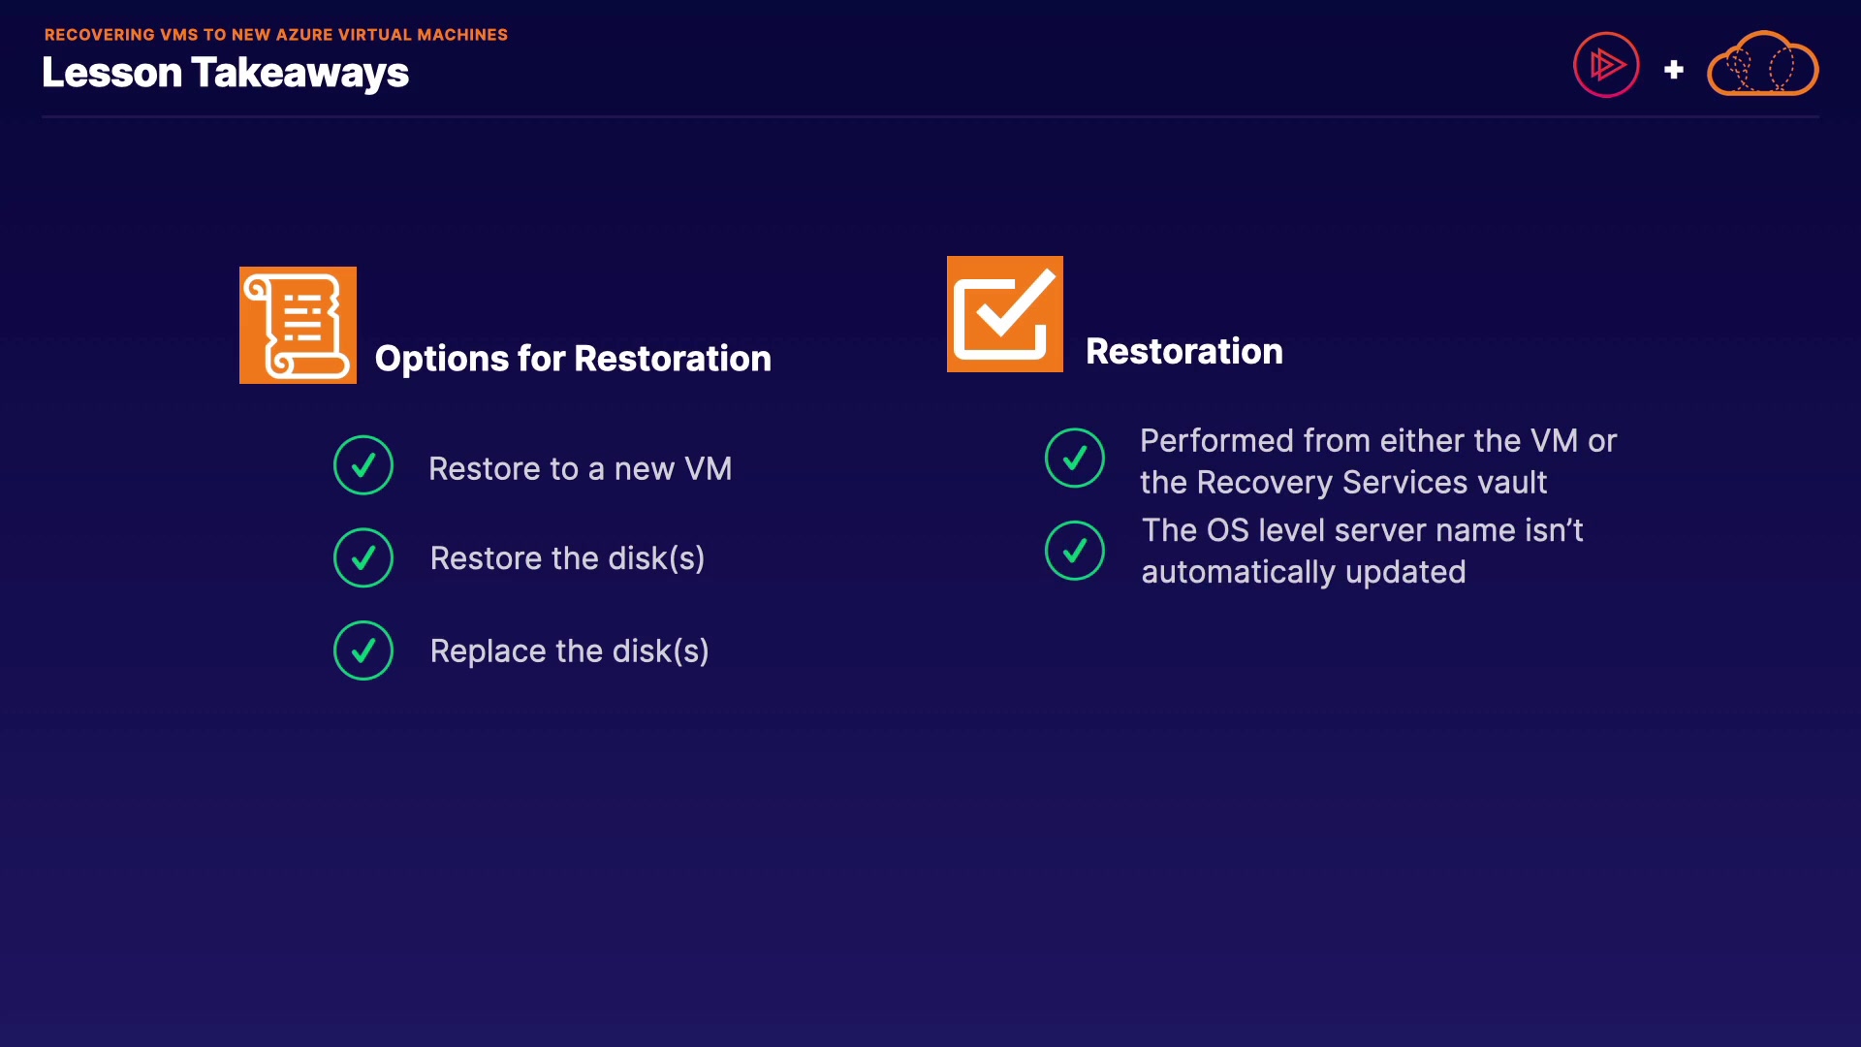
Task: Click the Replace the disk(s) text
Action: [569, 651]
